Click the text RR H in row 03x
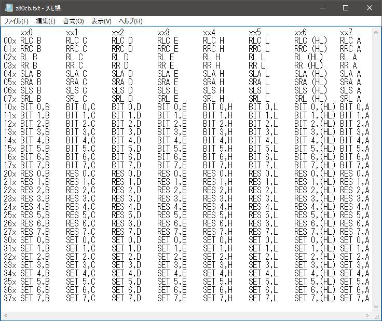Image resolution: width=382 pixels, height=321 pixels. coord(211,65)
